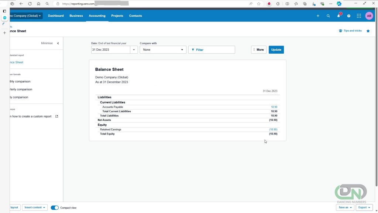Open the Xero apps grid icon

tap(359, 16)
